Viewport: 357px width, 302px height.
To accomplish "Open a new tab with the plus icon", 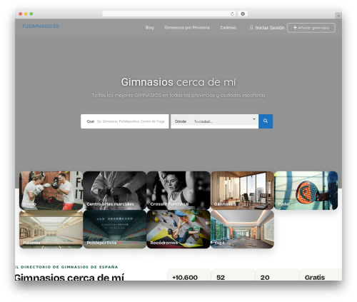I will point(338,16).
